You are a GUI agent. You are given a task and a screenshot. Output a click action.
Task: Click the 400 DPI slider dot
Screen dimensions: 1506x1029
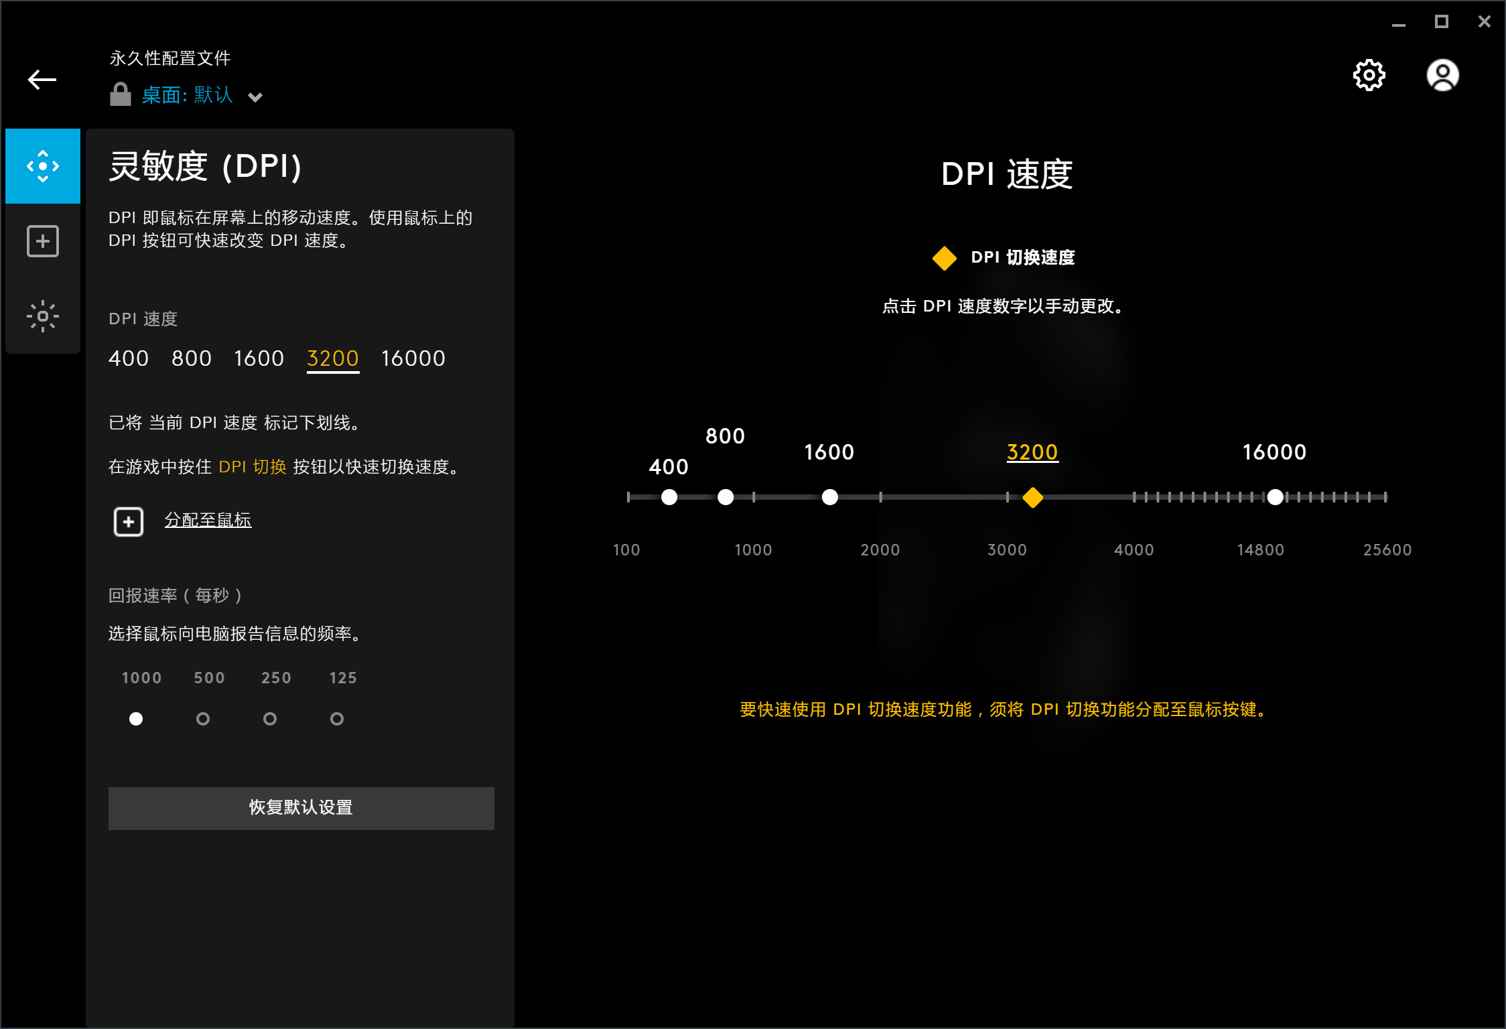(669, 497)
